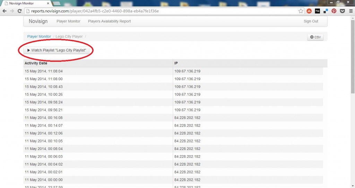This screenshot has height=188, width=355.
Task: Open Players Availability Report menu item
Action: click(x=109, y=21)
